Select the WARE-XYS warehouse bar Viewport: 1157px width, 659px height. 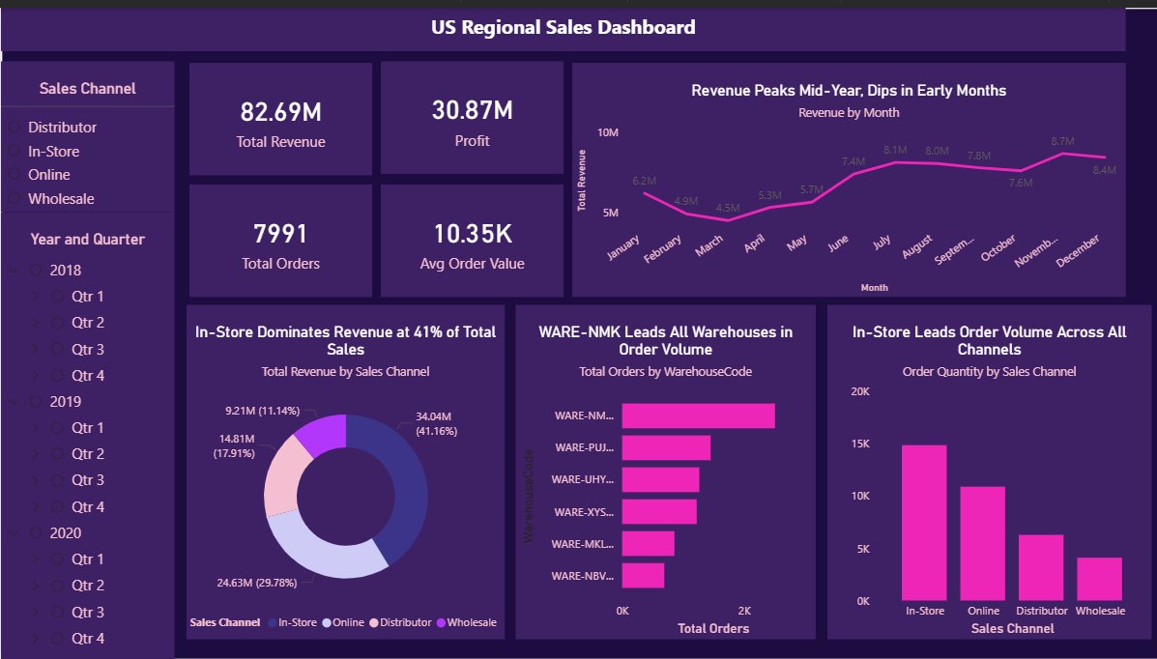[x=659, y=511]
